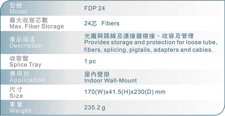
Task: Click the "Model" row label
Action: [18, 12]
